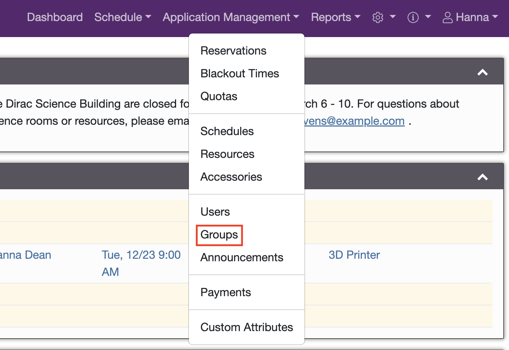Open the 3D Printer resource link
The height and width of the screenshot is (350, 509).
pyautogui.click(x=354, y=255)
